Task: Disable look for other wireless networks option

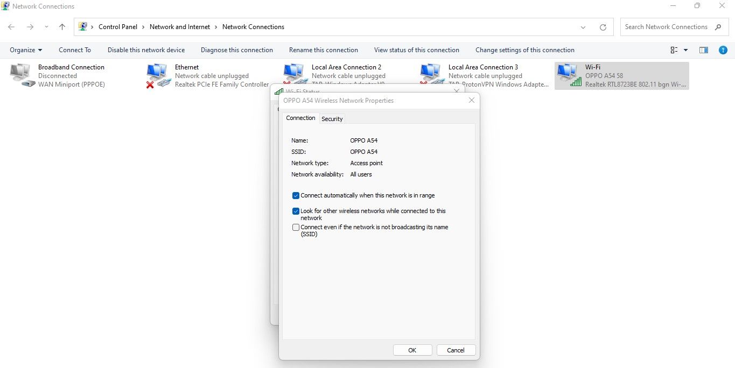Action: 295,211
